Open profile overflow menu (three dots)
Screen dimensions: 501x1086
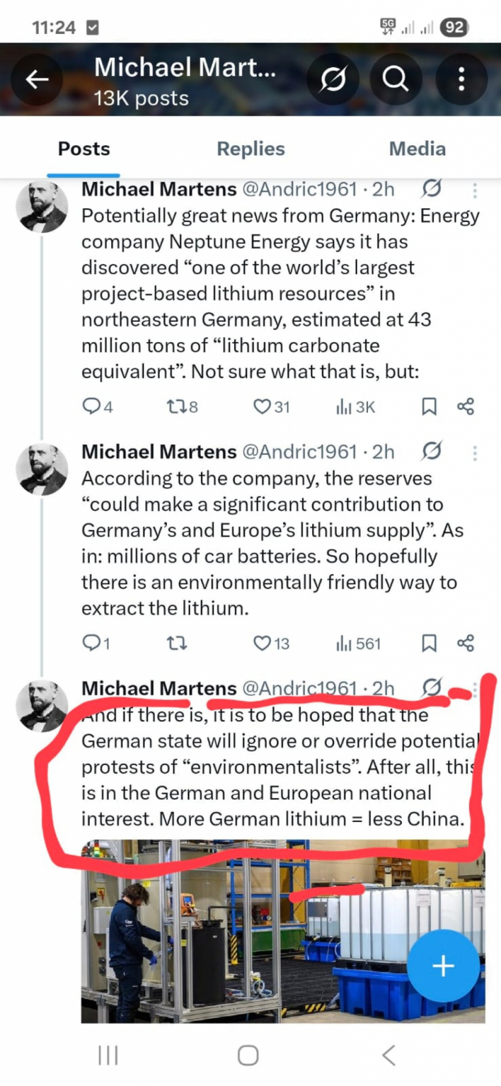pos(461,80)
